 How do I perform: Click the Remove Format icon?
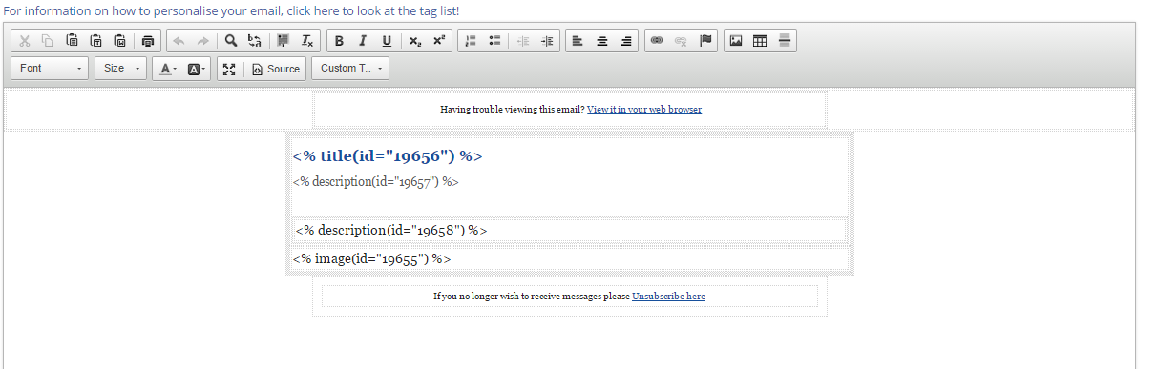tap(306, 41)
